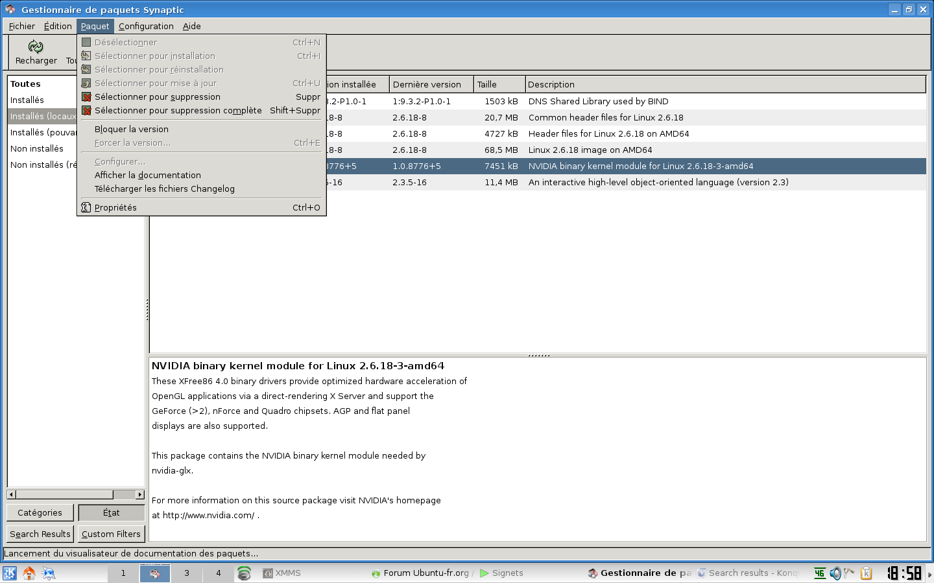934x583 pixels.
Task: Click the right arrow of sidebar horizontal scrollbar
Action: pyautogui.click(x=139, y=494)
